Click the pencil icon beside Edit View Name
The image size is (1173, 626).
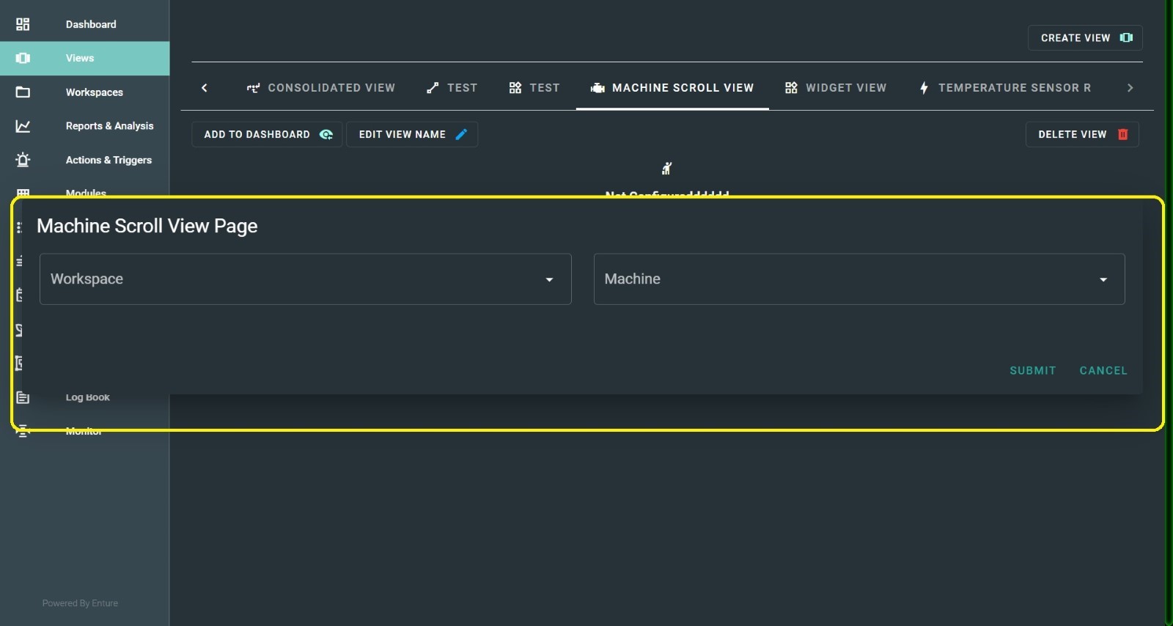click(461, 134)
